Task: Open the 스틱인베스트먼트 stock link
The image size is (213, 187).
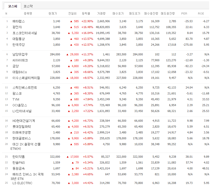Action: (x=25, y=88)
